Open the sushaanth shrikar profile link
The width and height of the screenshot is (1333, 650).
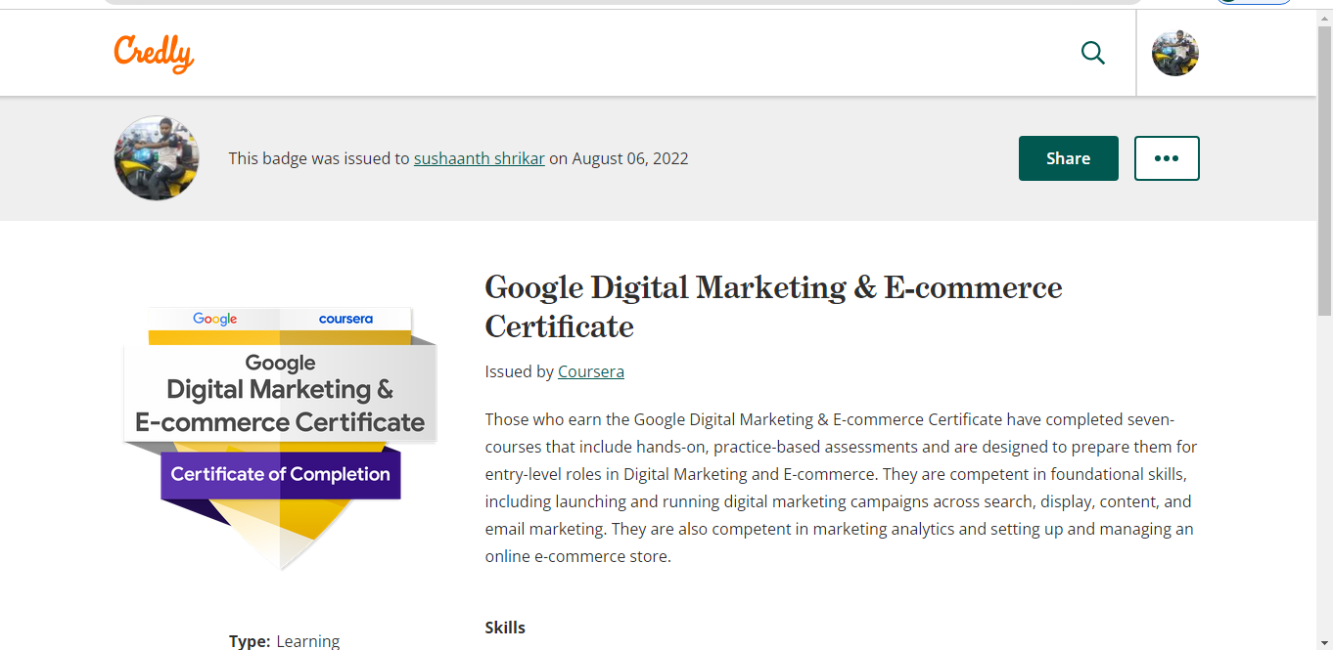point(479,158)
